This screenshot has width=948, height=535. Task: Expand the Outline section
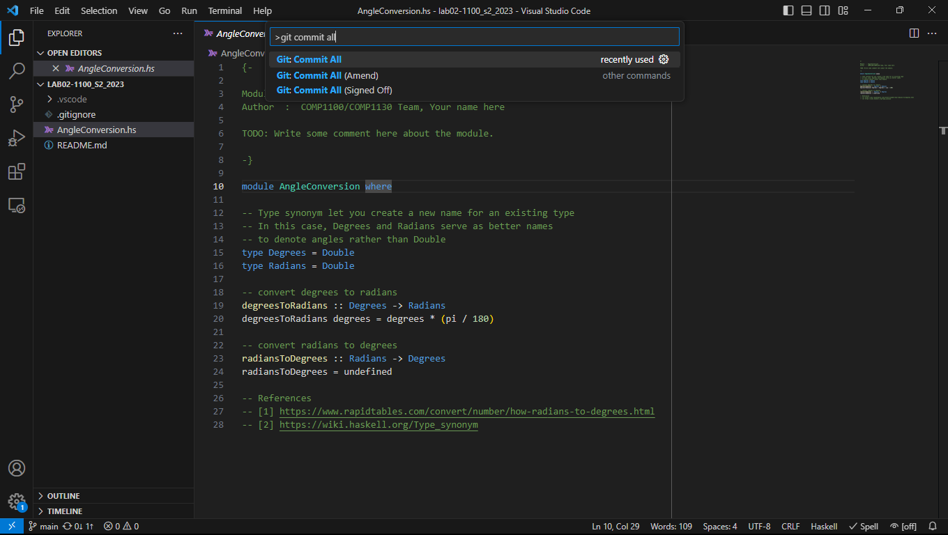pyautogui.click(x=114, y=496)
